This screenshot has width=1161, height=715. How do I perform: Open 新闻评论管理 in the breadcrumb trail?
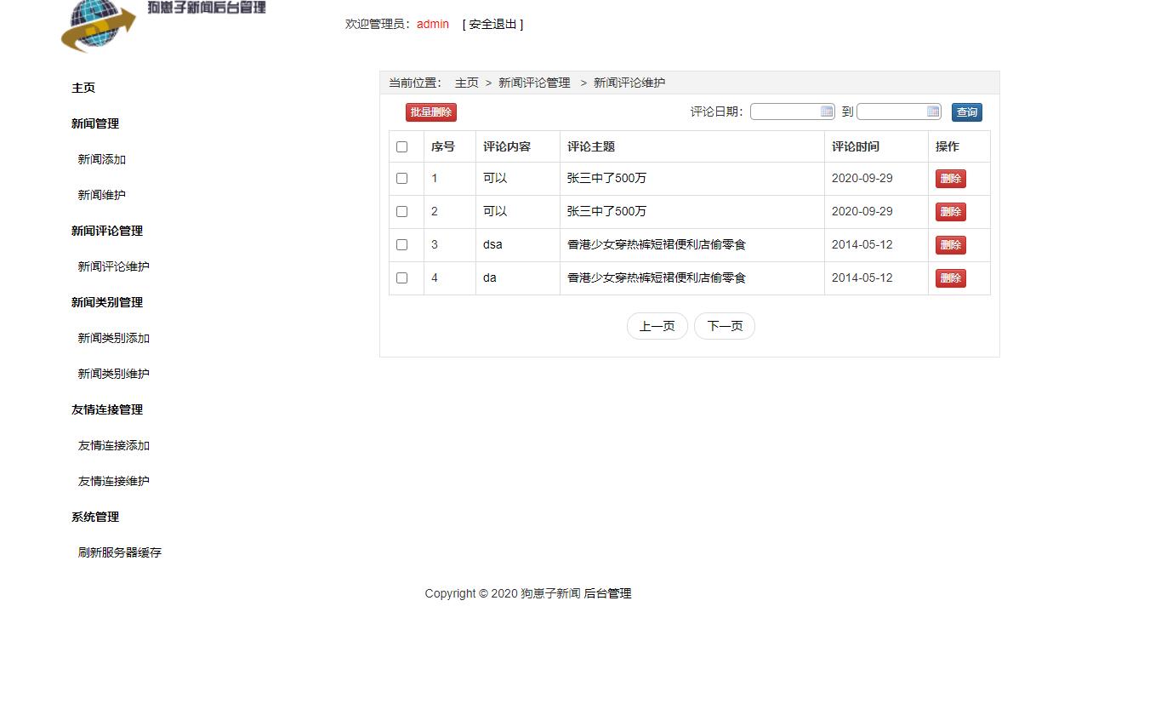click(534, 83)
